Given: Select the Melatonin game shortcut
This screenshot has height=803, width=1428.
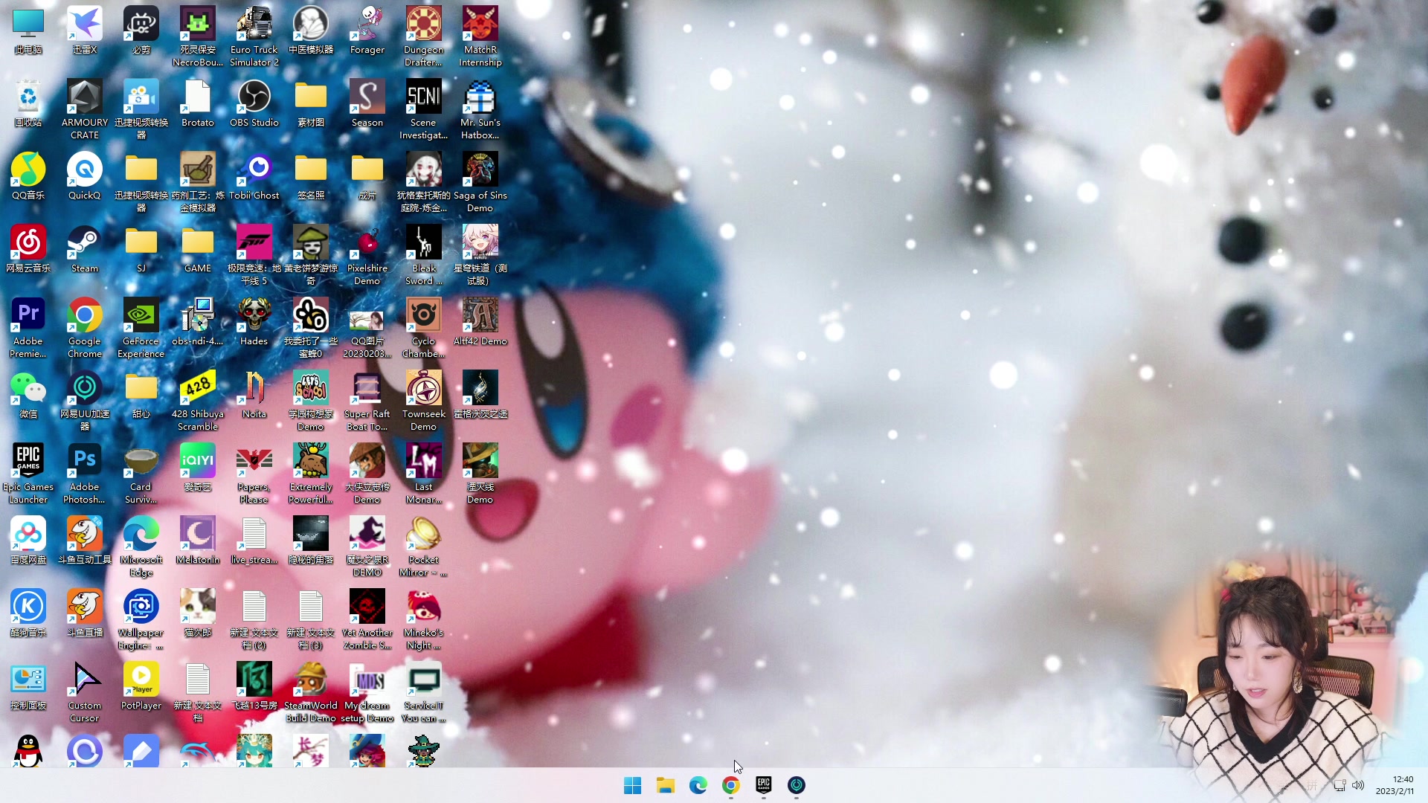Looking at the screenshot, I should pyautogui.click(x=198, y=541).
